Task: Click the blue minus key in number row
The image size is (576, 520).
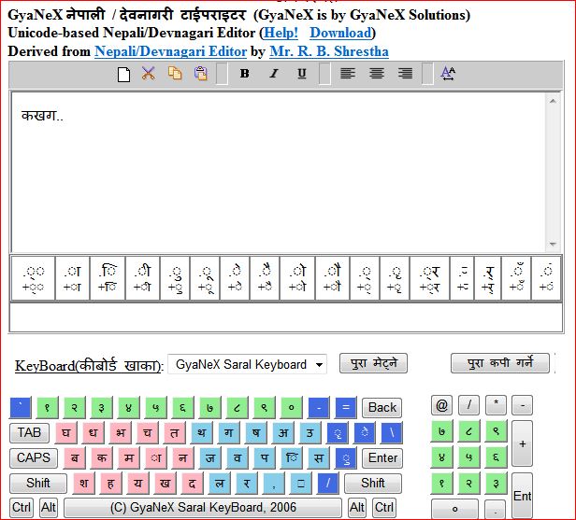Action: coord(319,407)
